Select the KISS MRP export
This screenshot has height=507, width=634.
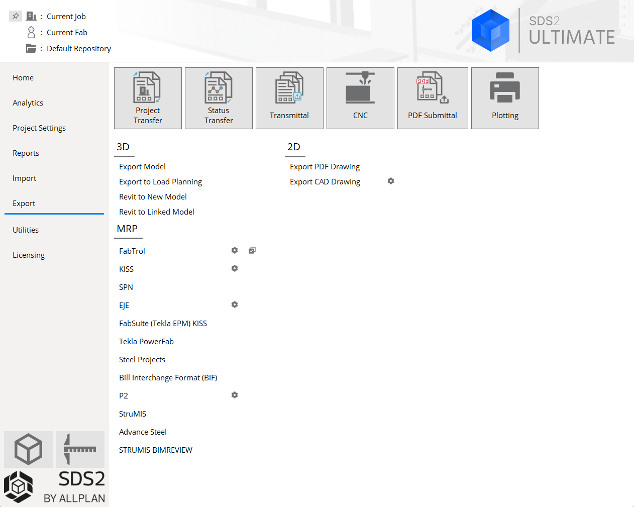click(x=127, y=269)
